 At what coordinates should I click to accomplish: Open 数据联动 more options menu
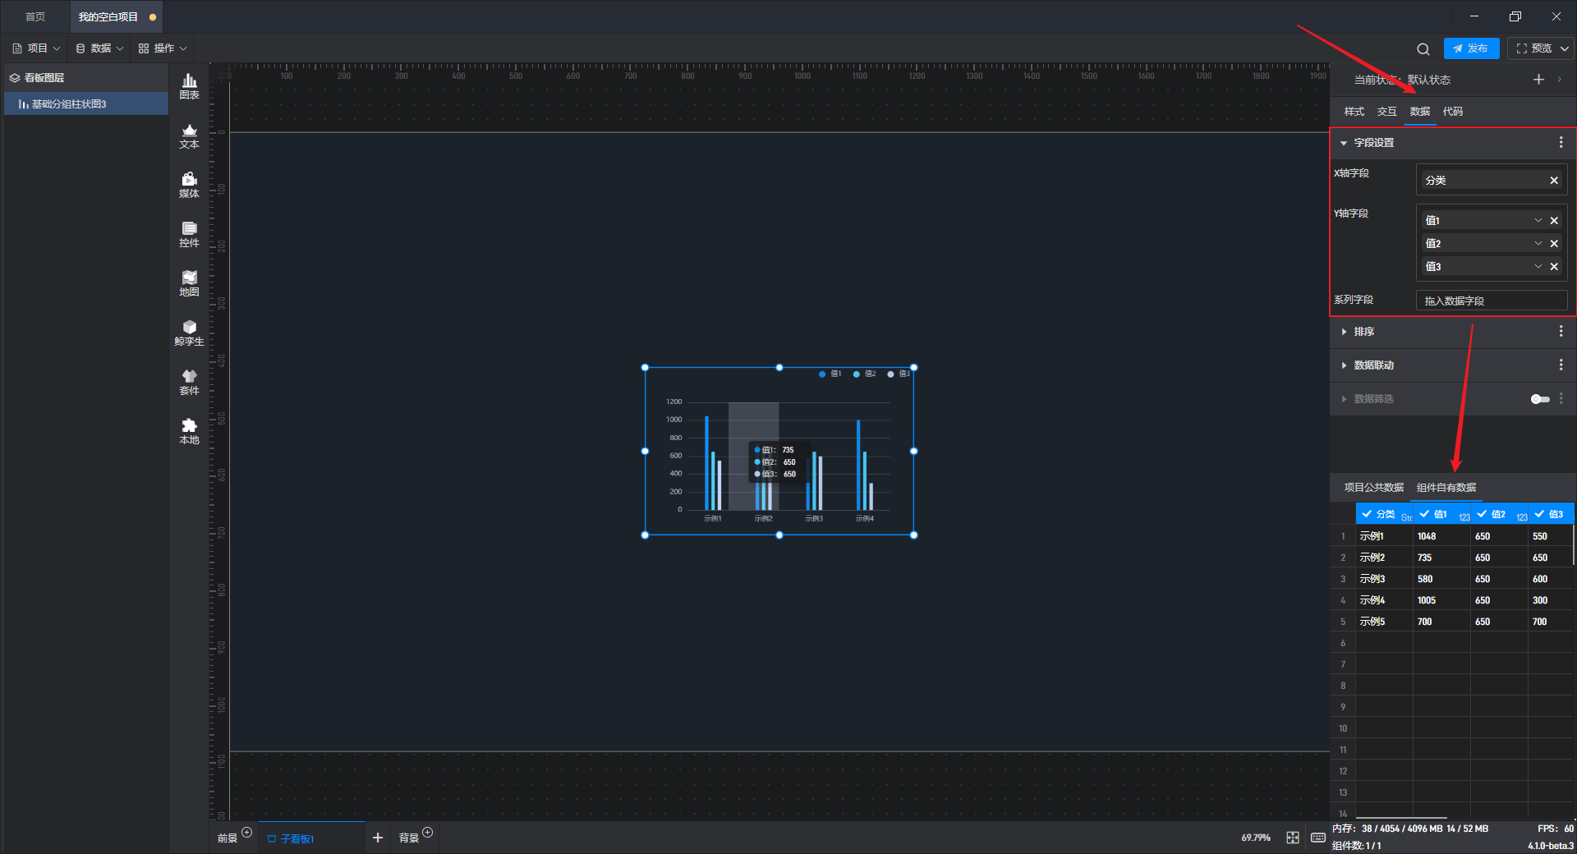[1561, 365]
